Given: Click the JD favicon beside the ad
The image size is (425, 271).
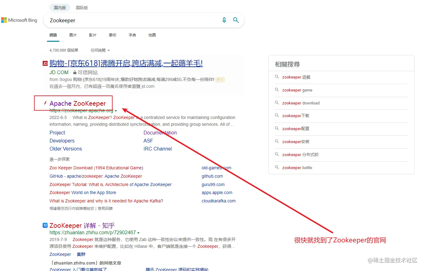Looking at the screenshot, I should (45, 63).
